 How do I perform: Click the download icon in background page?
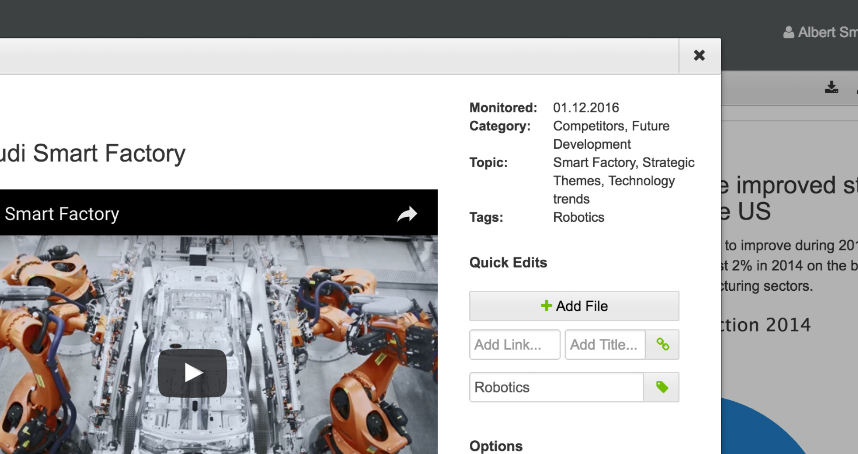click(x=831, y=87)
